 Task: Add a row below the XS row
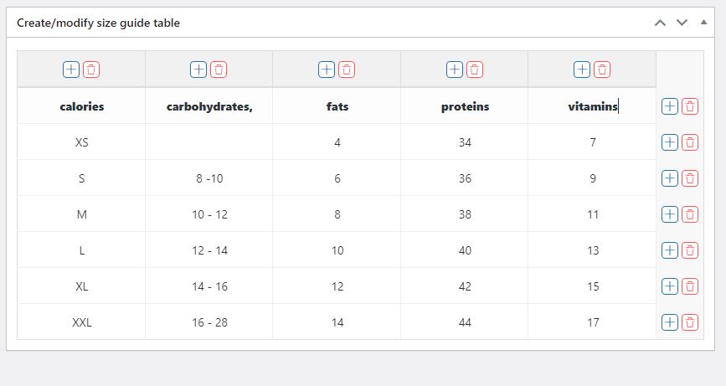coord(670,142)
